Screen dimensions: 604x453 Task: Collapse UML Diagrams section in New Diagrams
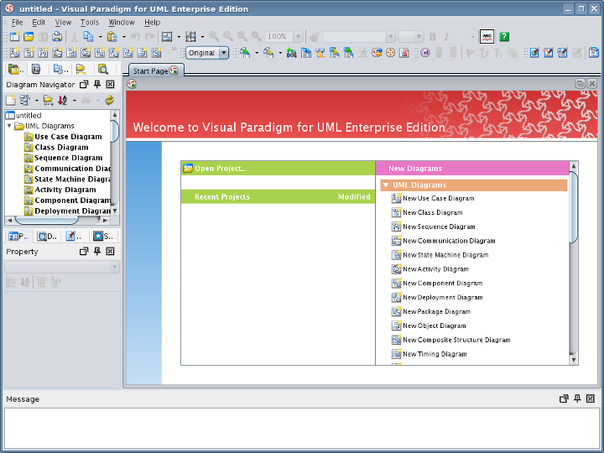point(386,185)
